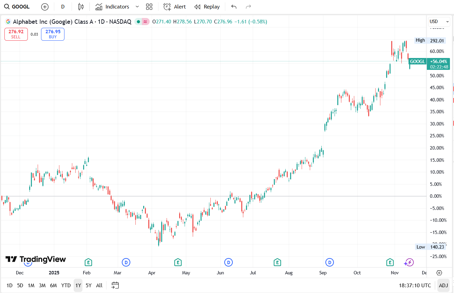Open time axis settings gear icon
The height and width of the screenshot is (293, 454).
click(x=439, y=273)
